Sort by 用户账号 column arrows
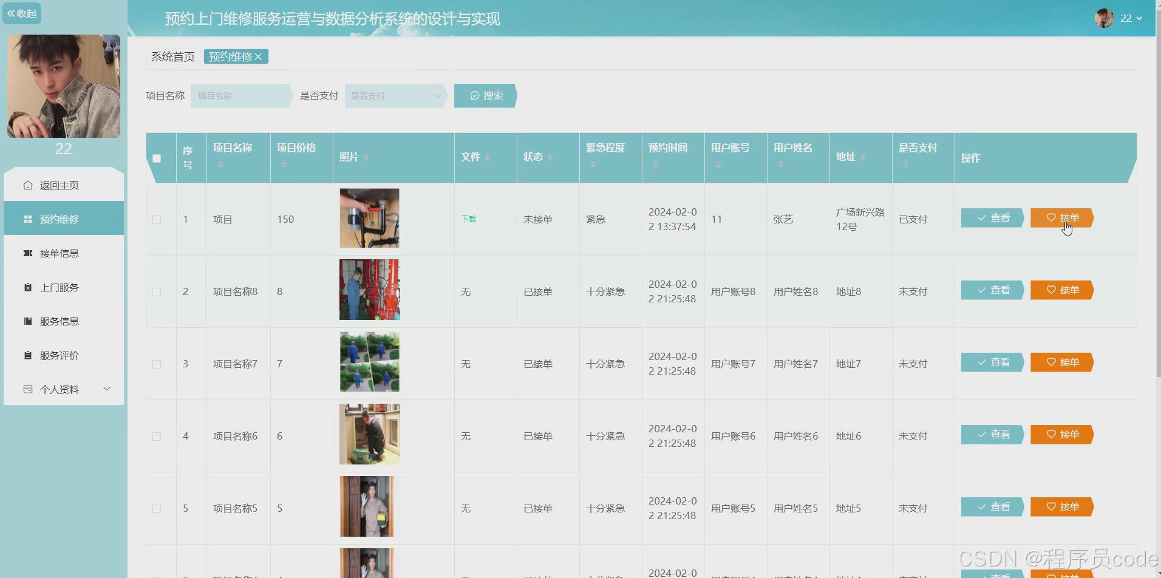This screenshot has height=578, width=1161. pos(718,165)
